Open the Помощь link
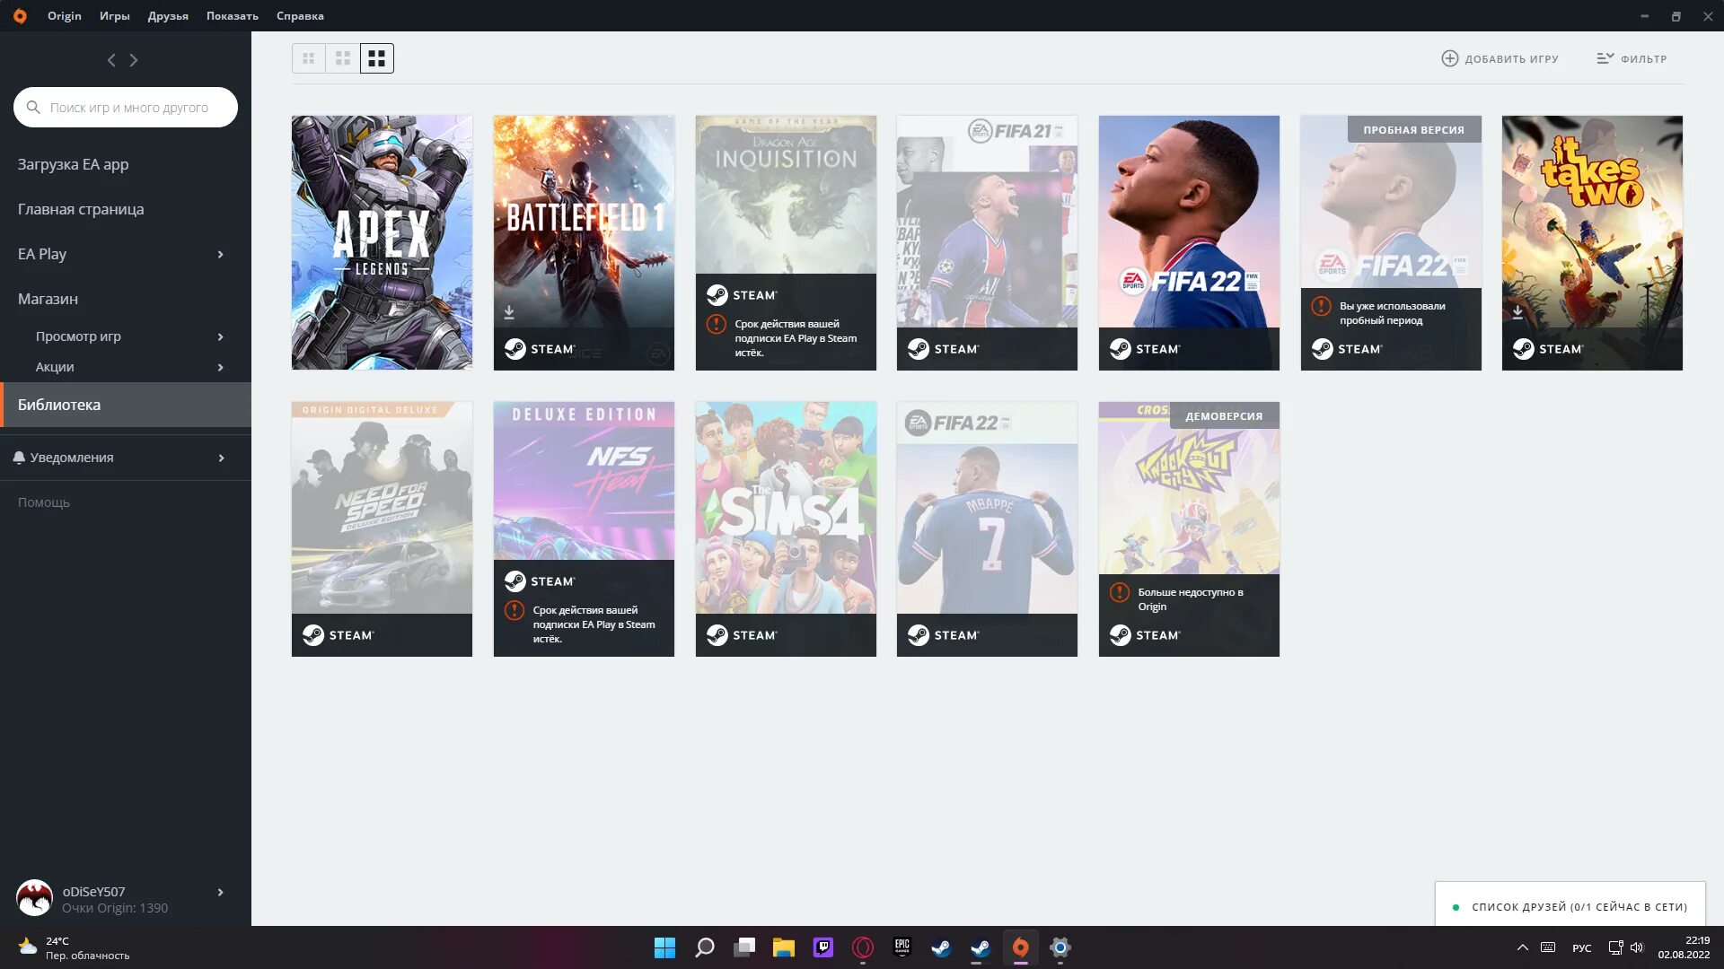The image size is (1724, 969). 44,502
